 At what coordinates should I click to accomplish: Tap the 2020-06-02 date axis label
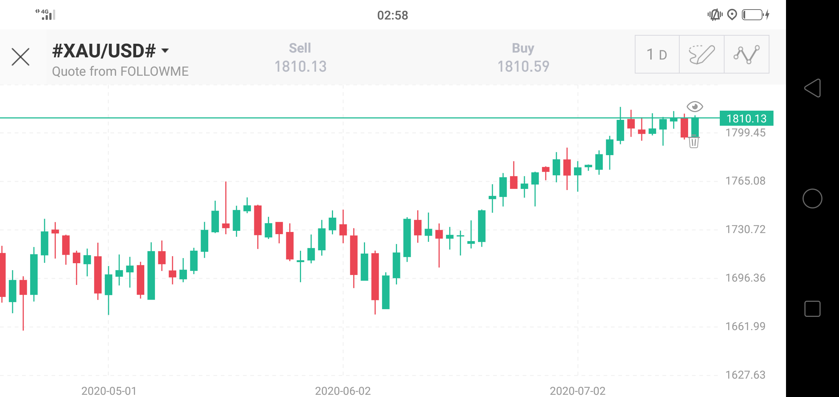point(343,391)
